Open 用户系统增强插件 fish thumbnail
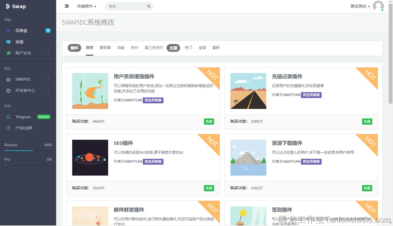The image size is (393, 226). (90, 91)
